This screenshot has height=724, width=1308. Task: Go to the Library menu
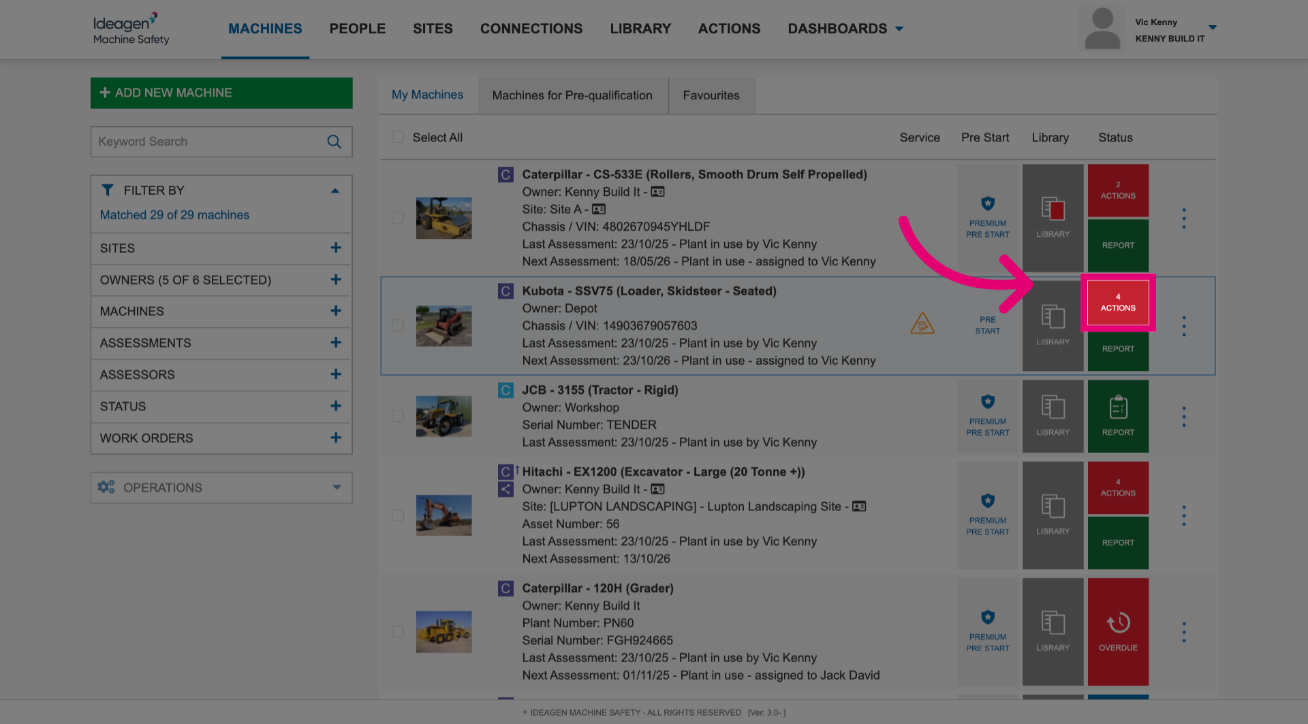[640, 29]
